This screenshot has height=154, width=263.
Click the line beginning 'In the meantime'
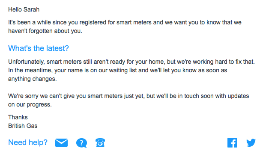[x=117, y=70]
